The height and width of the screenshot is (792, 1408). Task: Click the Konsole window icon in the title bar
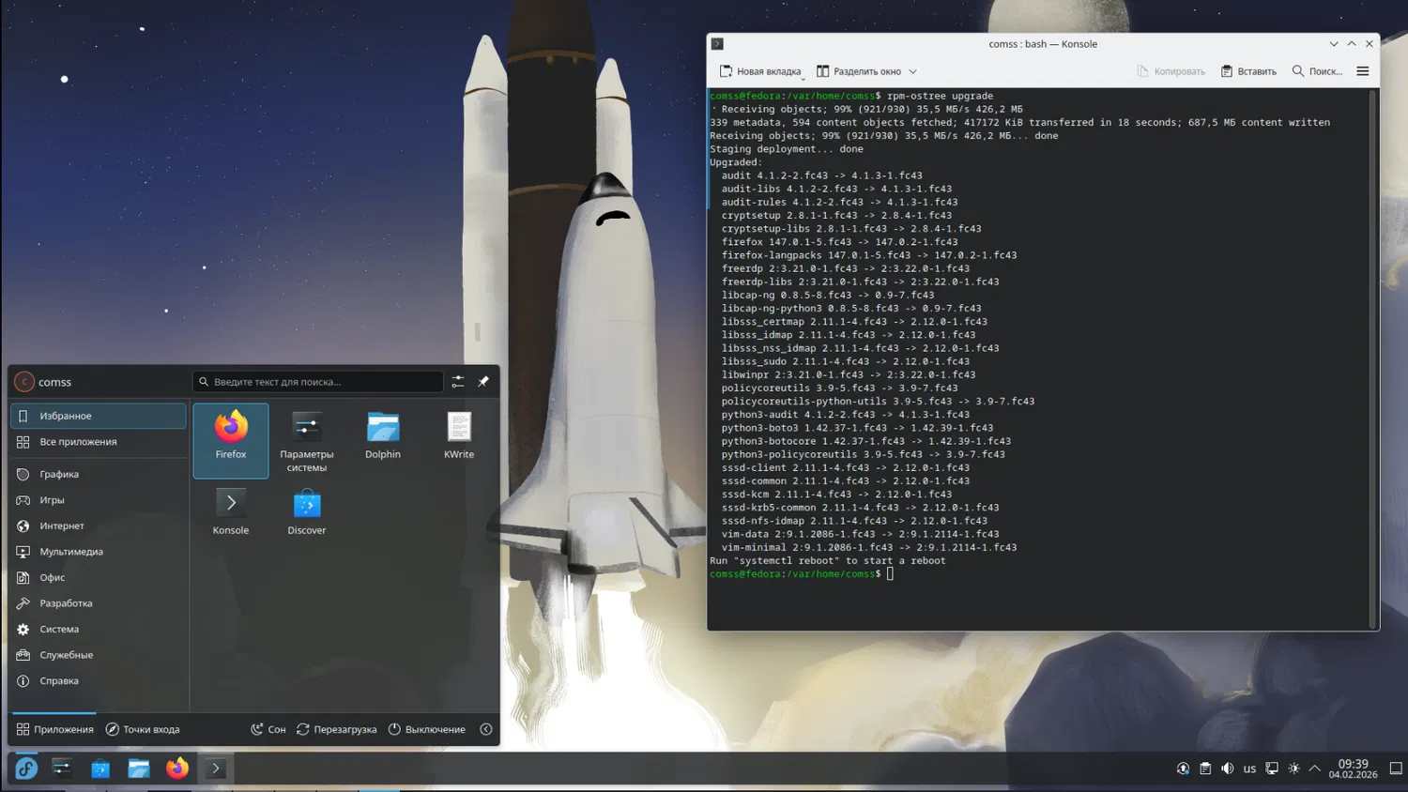pos(717,44)
